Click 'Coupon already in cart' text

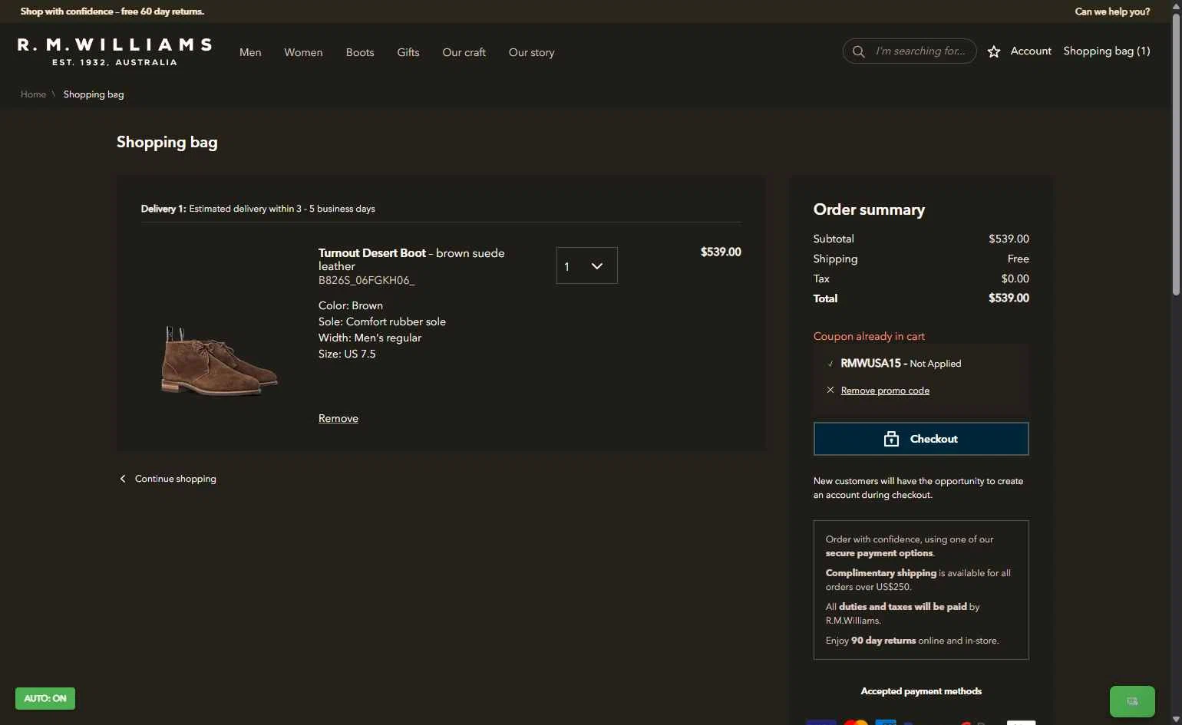[869, 336]
